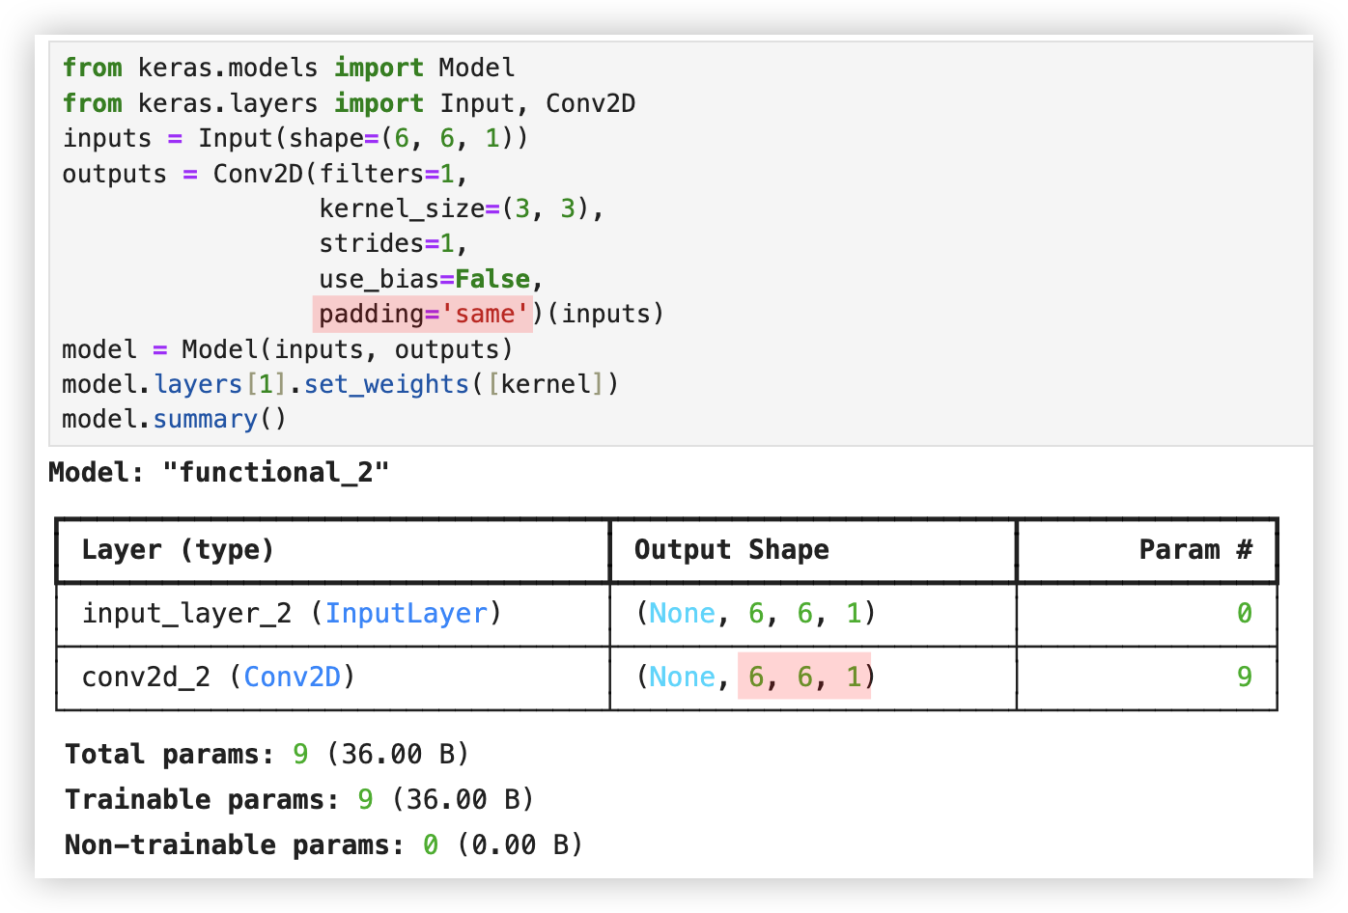
Task: Click the use_bias=False argument in code
Action: click(x=425, y=280)
